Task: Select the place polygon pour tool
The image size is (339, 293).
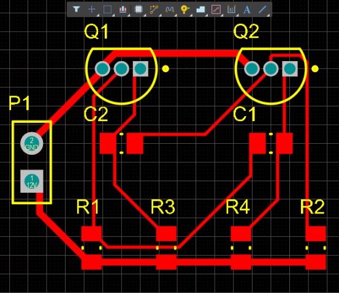Action: [200, 9]
